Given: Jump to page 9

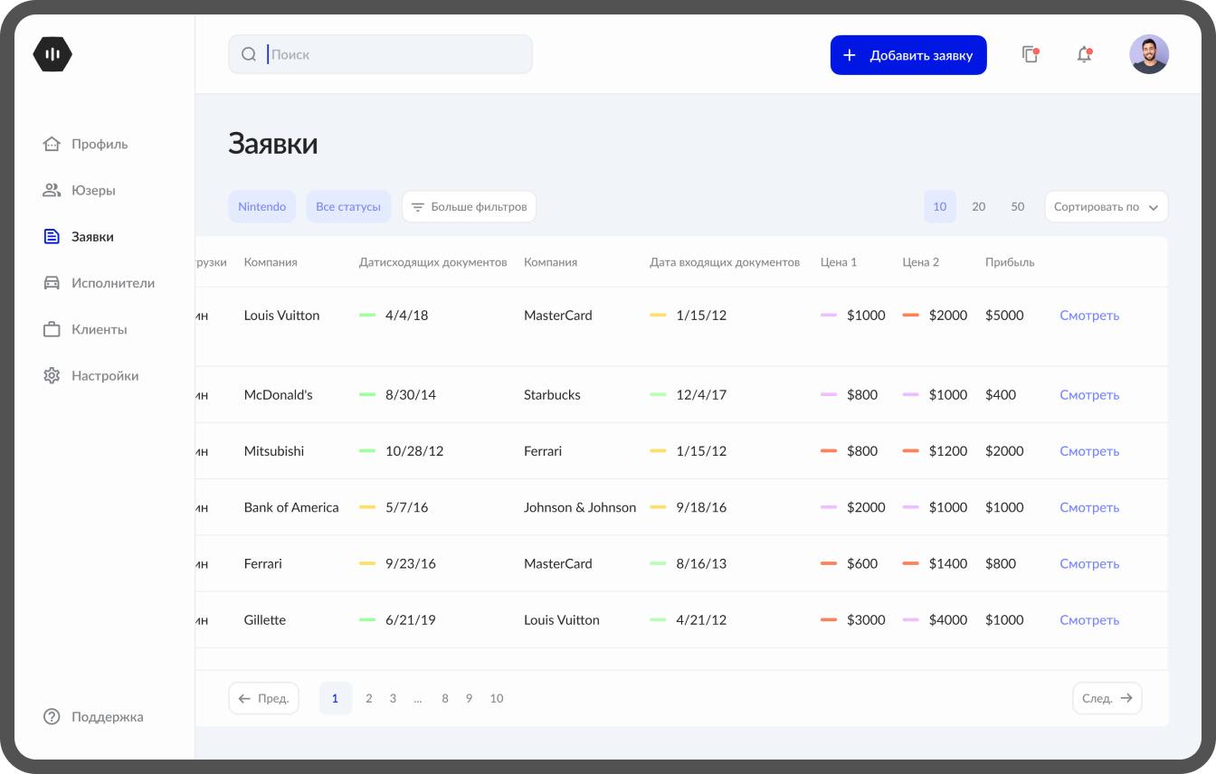Looking at the screenshot, I should [x=469, y=698].
